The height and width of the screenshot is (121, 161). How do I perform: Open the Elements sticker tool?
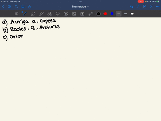66,14
